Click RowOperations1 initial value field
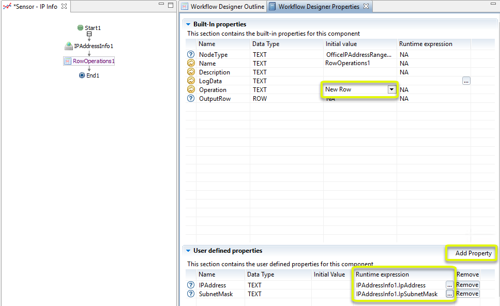The image size is (500, 306). (360, 63)
